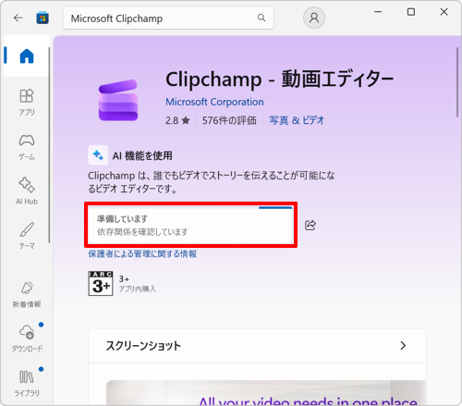Open the user account profile icon
Image resolution: width=462 pixels, height=406 pixels.
[314, 18]
